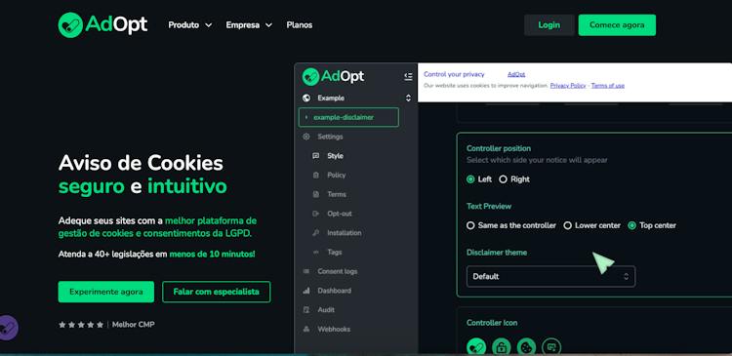Click the Dashboard bar-chart icon

coord(306,291)
